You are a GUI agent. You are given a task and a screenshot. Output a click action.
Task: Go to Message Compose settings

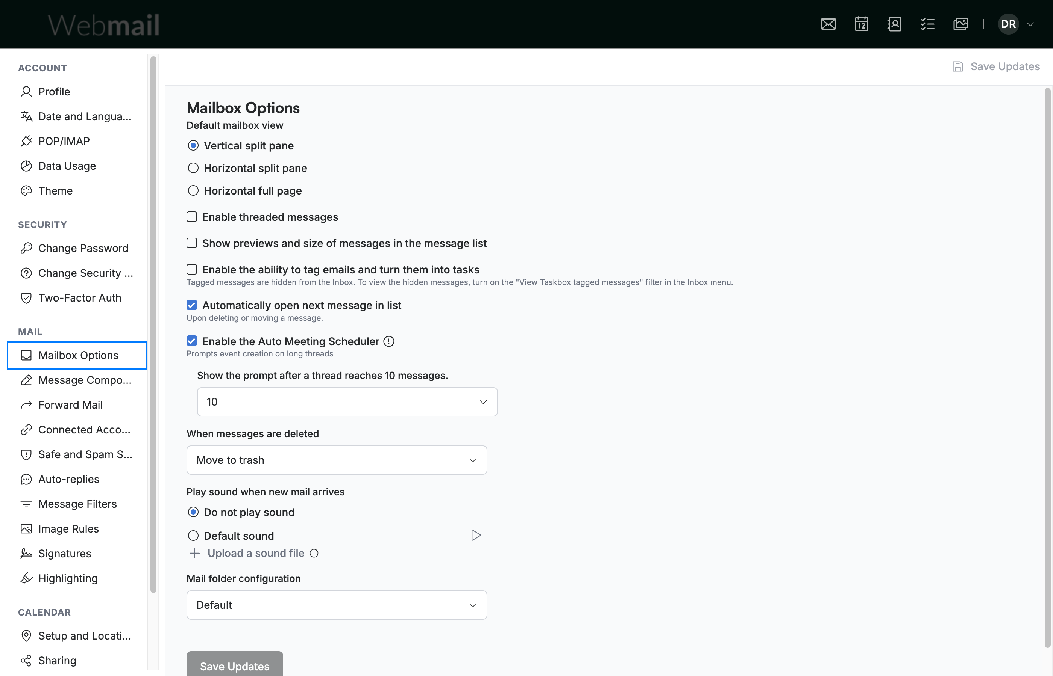77,380
